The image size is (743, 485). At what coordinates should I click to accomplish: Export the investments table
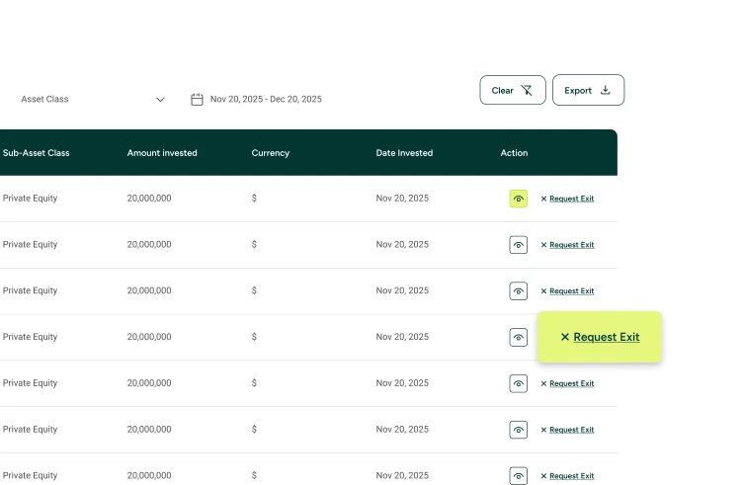click(x=588, y=90)
